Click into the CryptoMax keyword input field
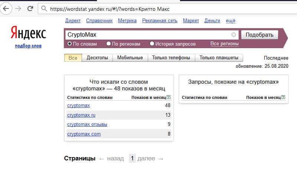 pos(148,35)
